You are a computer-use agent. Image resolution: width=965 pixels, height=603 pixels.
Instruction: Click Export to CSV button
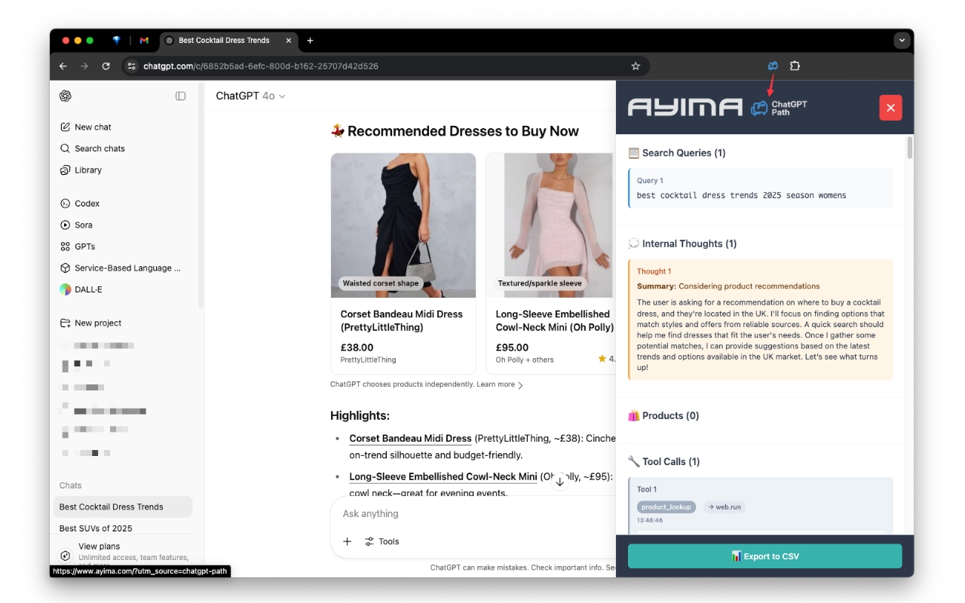click(x=764, y=556)
